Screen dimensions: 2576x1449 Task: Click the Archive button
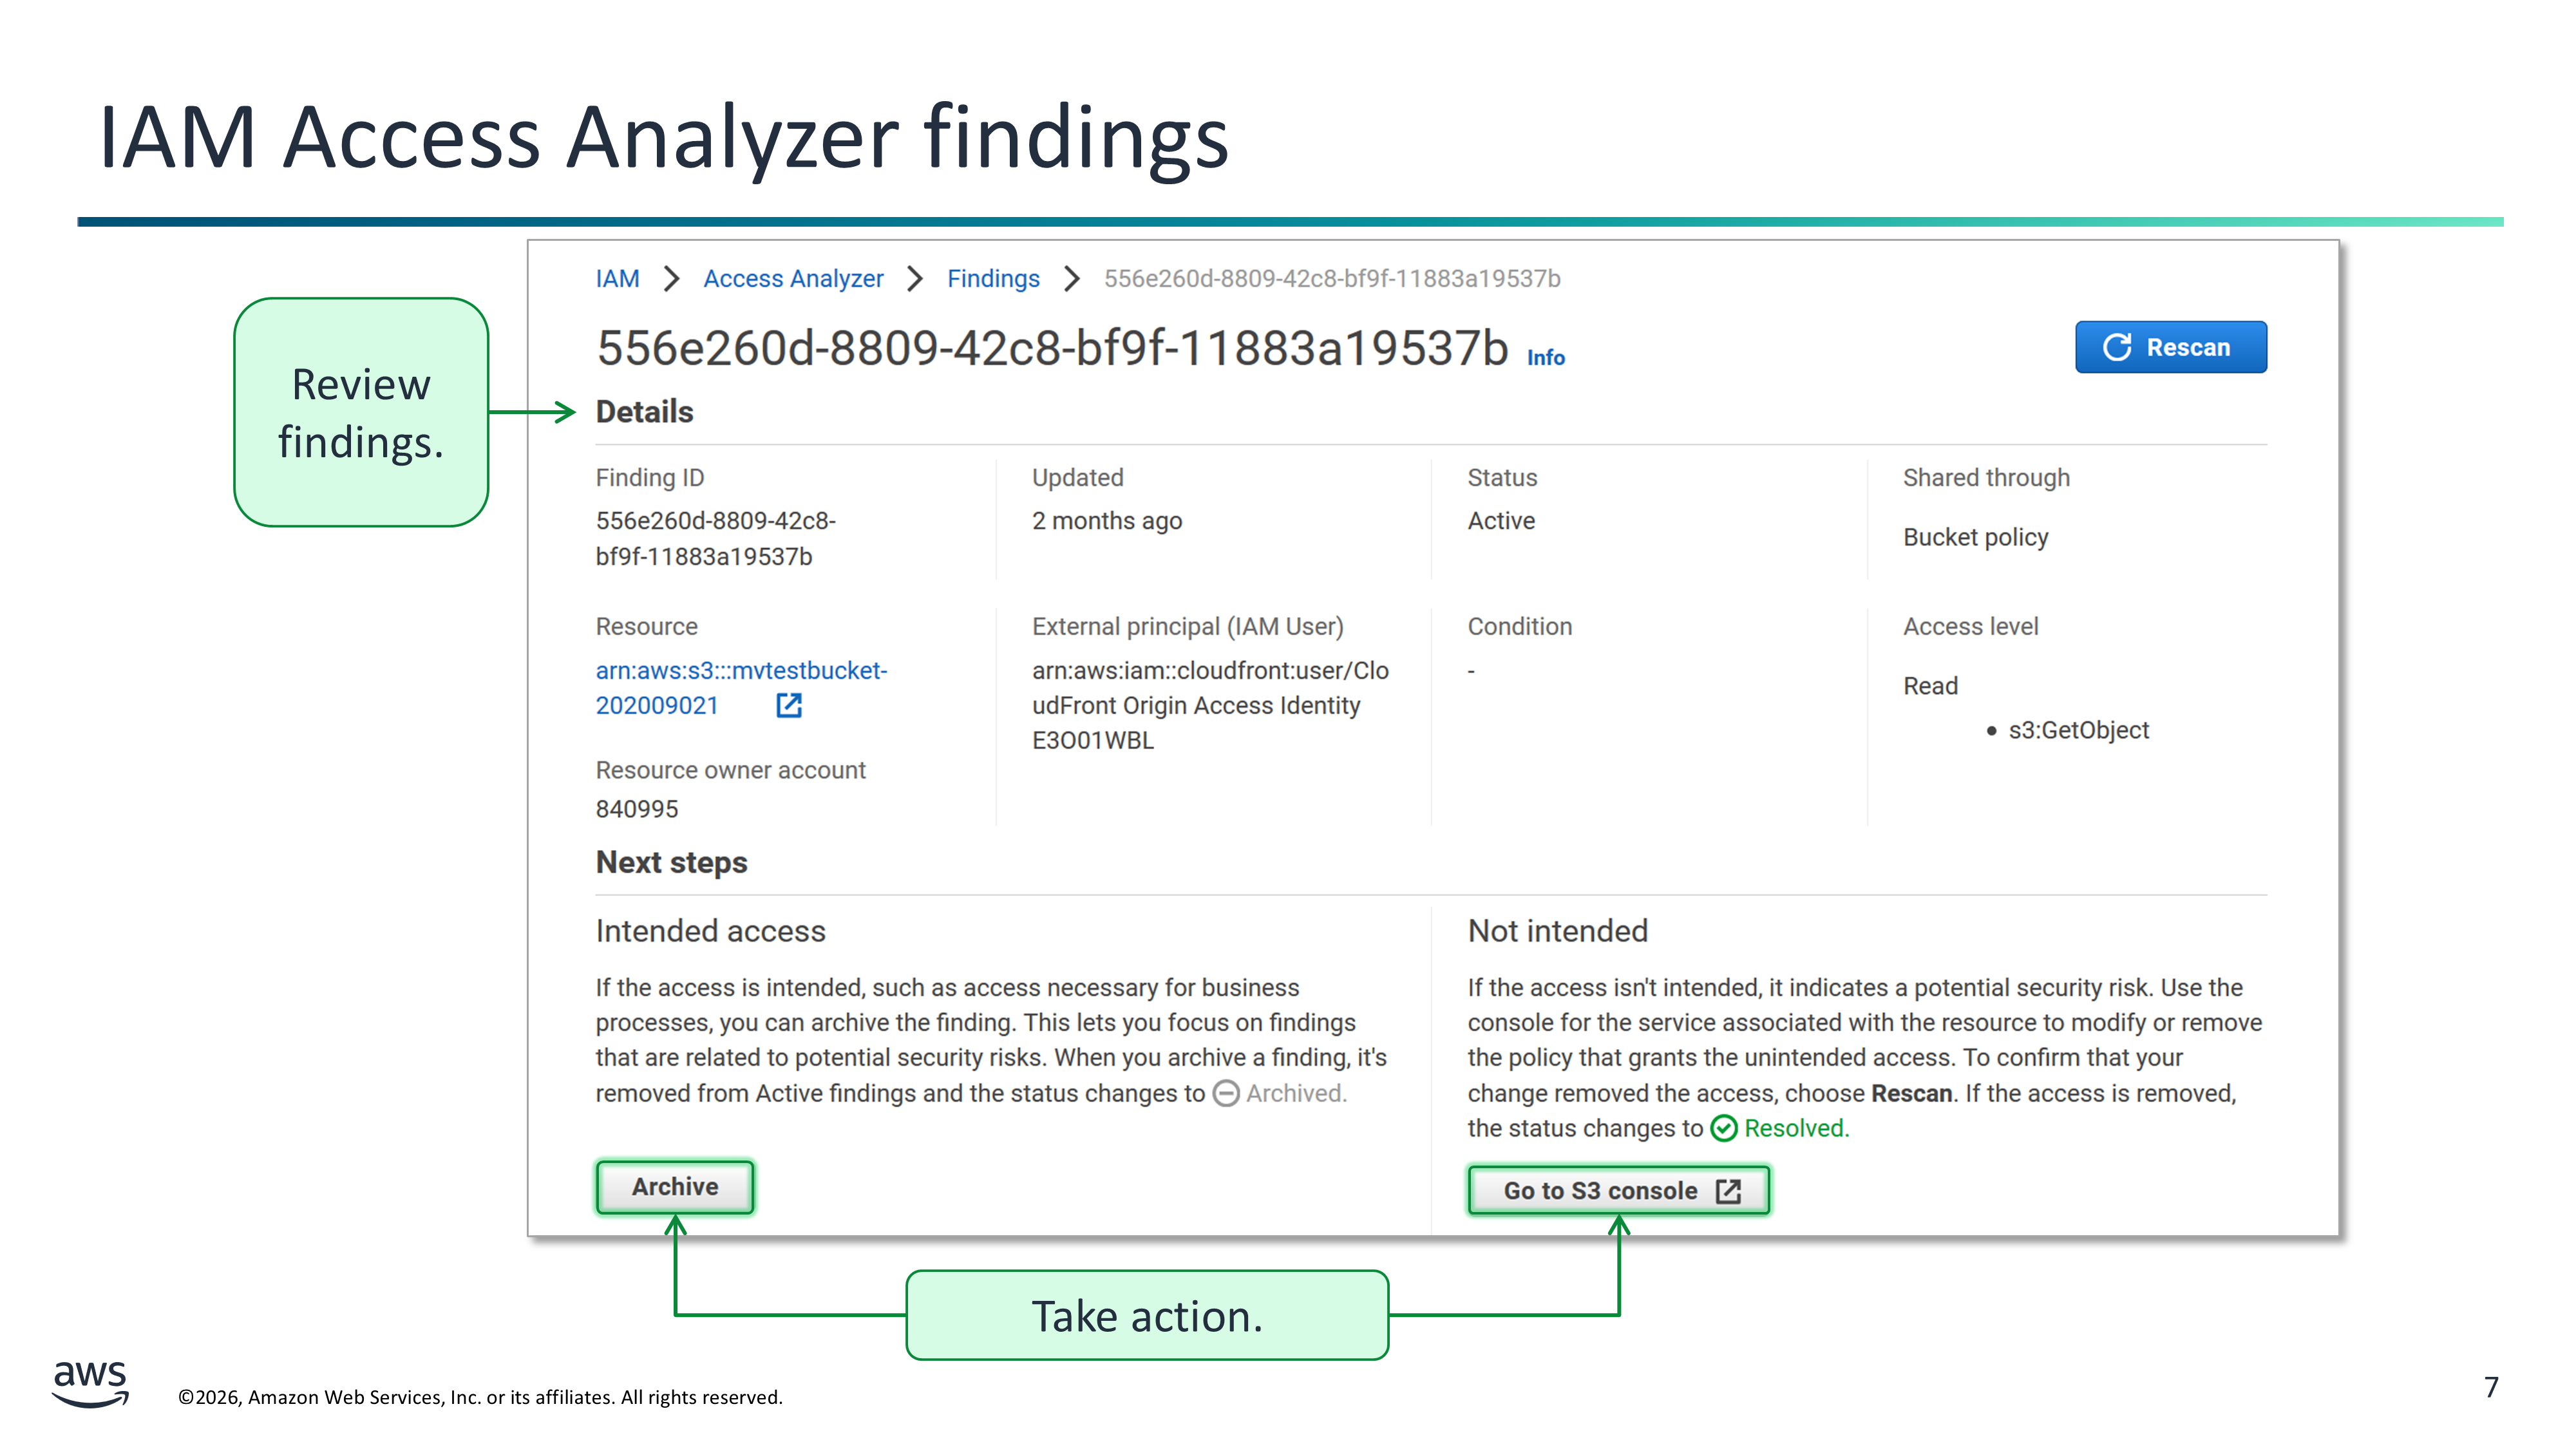coord(675,1187)
